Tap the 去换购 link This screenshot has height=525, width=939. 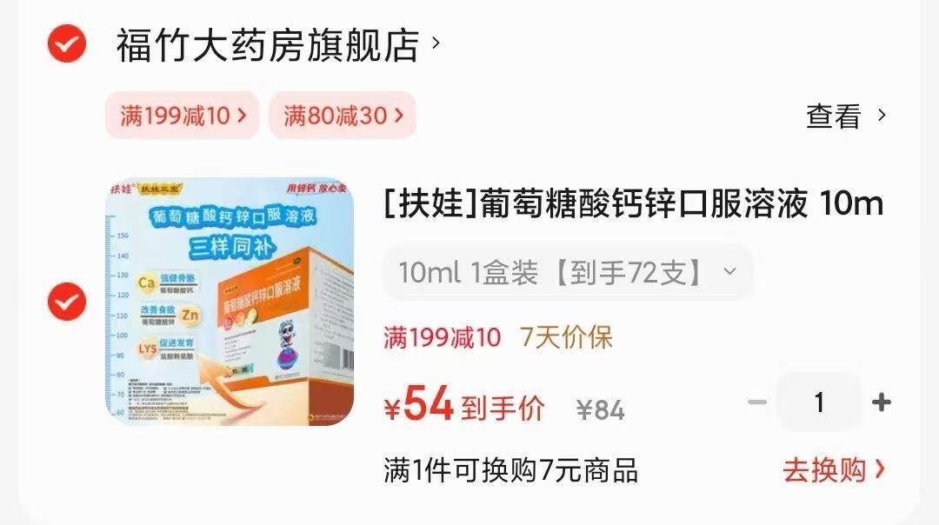[x=824, y=470]
